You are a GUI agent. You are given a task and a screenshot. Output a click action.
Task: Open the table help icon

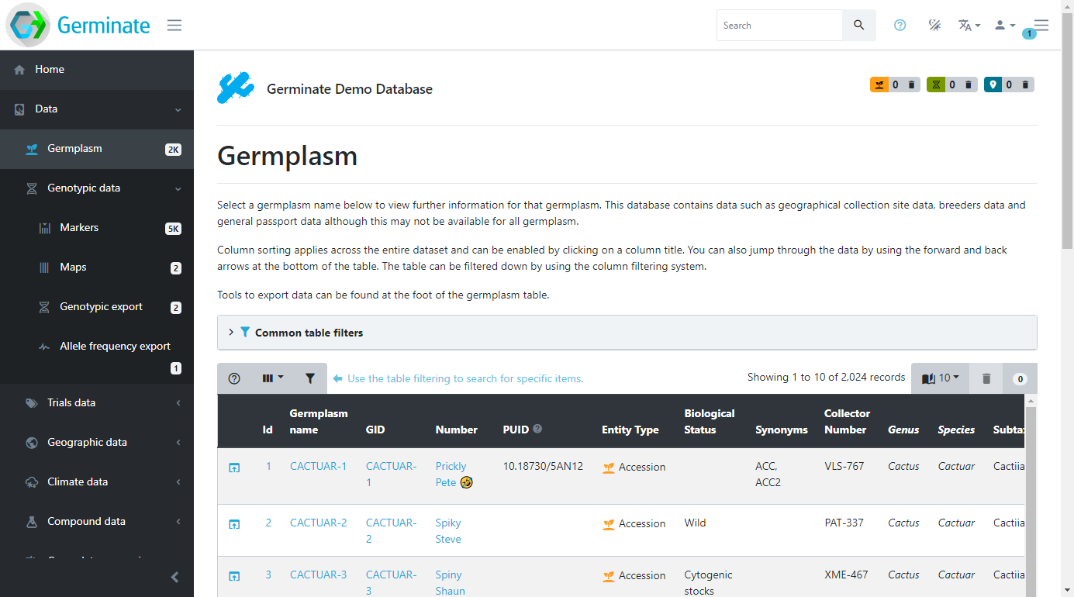(234, 378)
